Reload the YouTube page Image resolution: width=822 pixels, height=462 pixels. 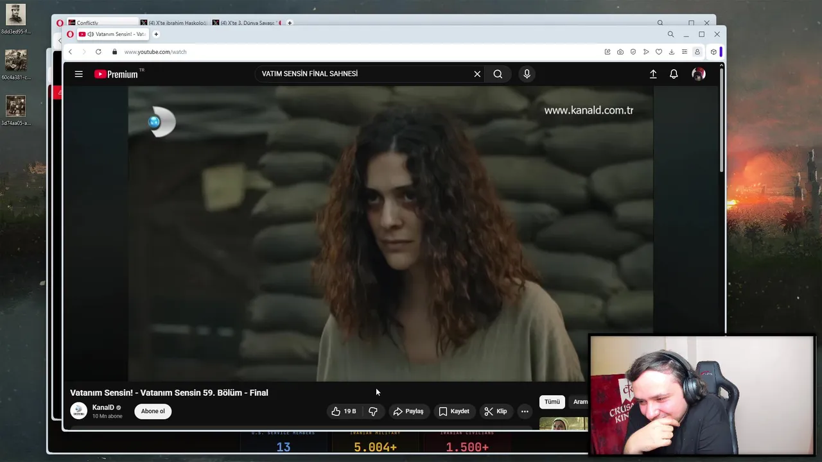pos(98,52)
